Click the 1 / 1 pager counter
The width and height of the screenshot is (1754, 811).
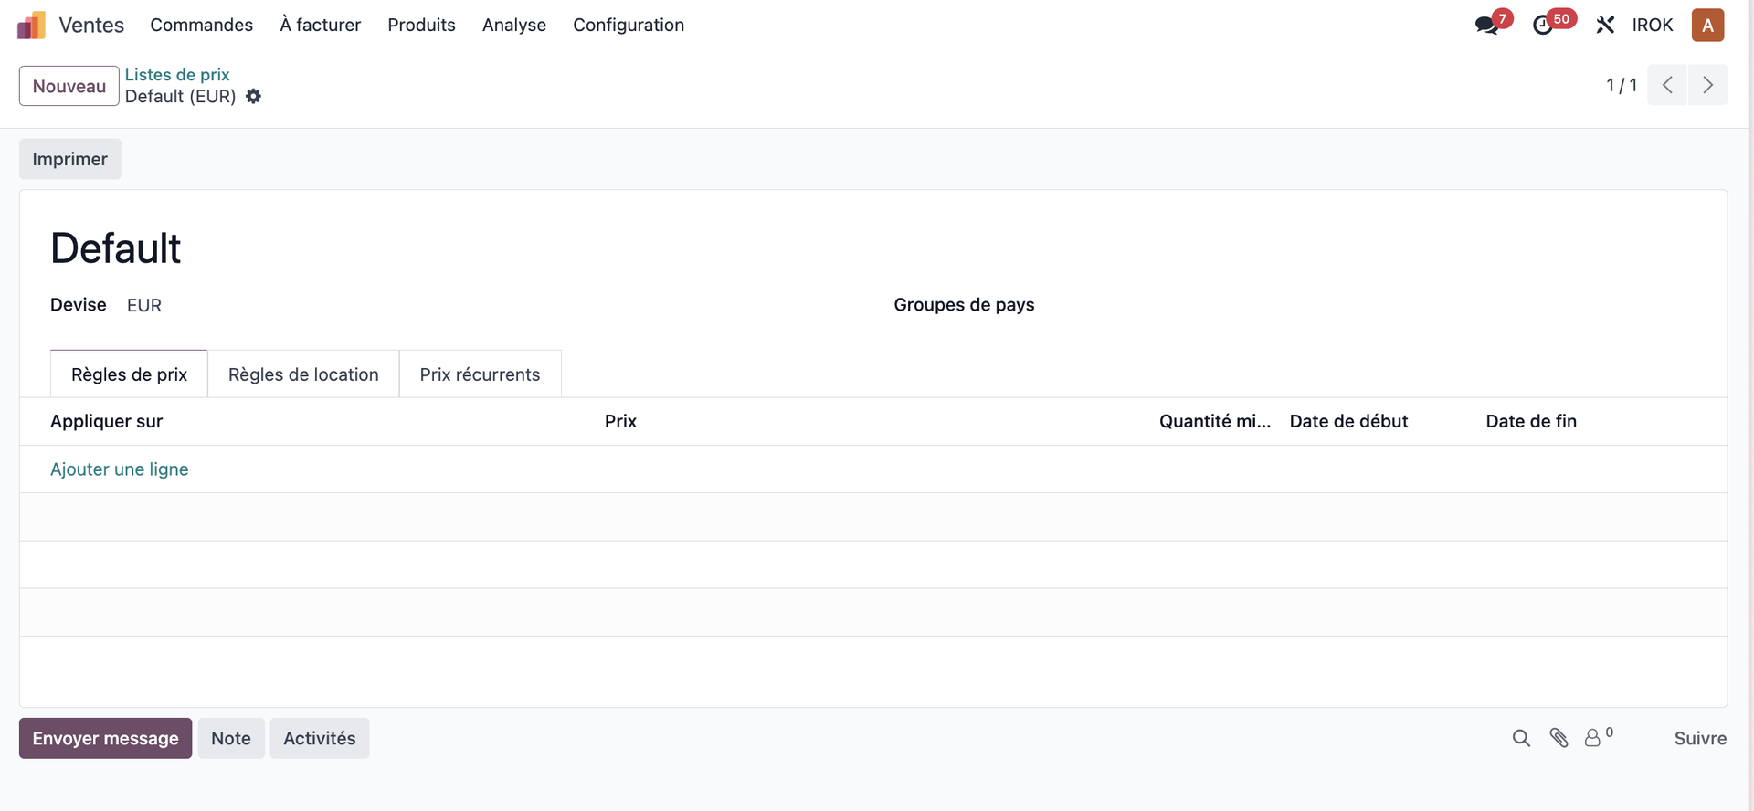(x=1622, y=85)
